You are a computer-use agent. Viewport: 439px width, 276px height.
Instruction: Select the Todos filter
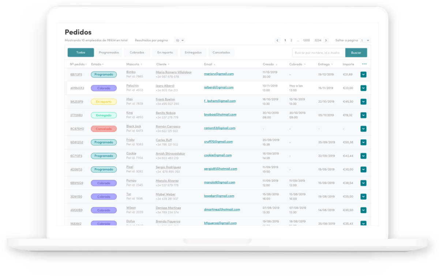[80, 52]
